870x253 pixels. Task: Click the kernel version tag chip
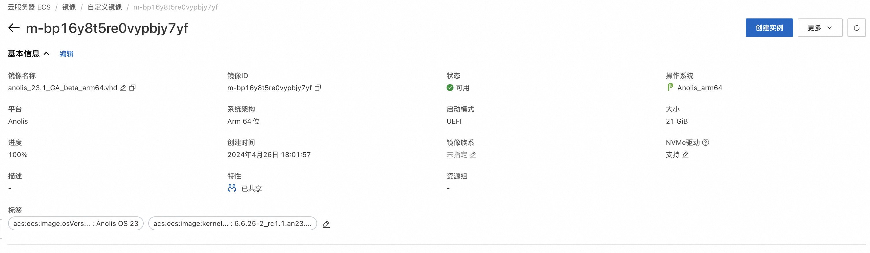pos(232,223)
